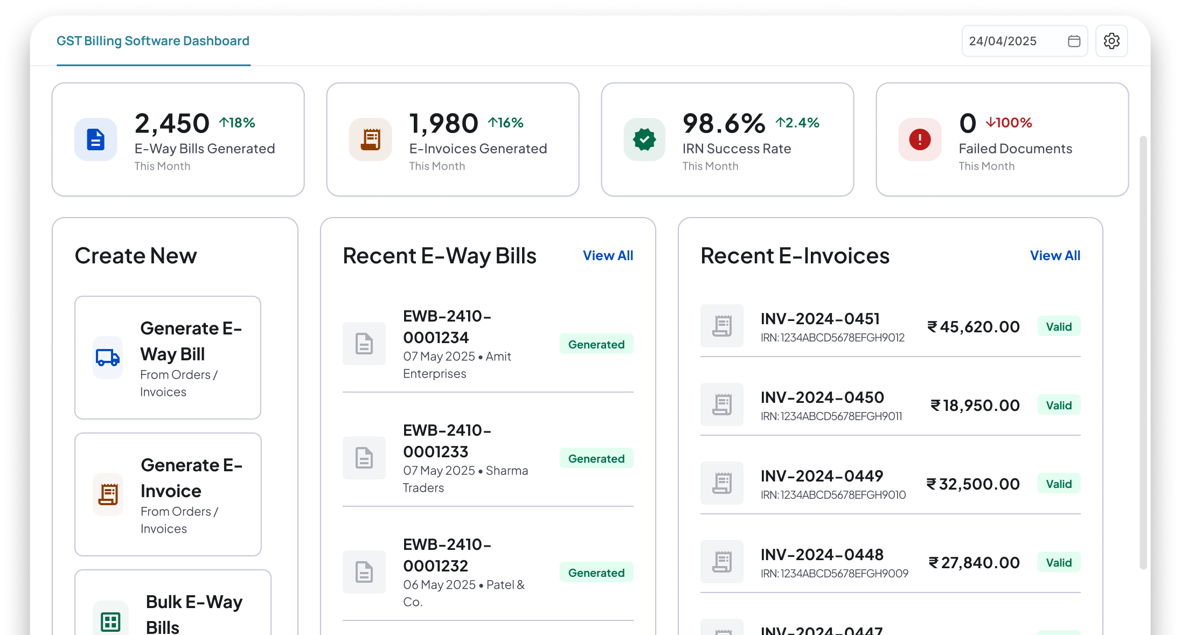Click the green IRN verified badge icon
Viewport: 1181px width, 635px height.
[644, 139]
